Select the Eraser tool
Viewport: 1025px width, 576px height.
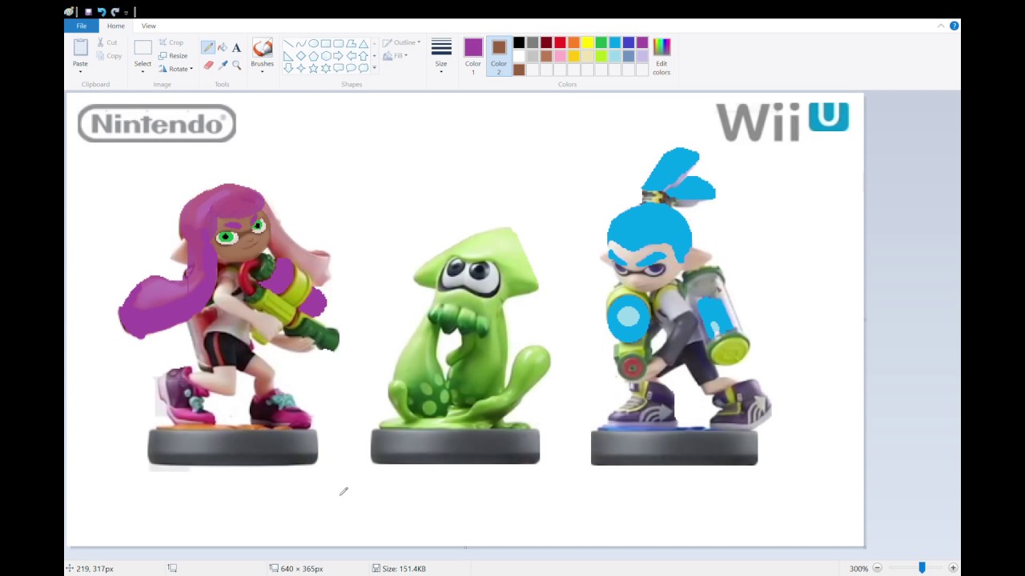click(x=208, y=65)
